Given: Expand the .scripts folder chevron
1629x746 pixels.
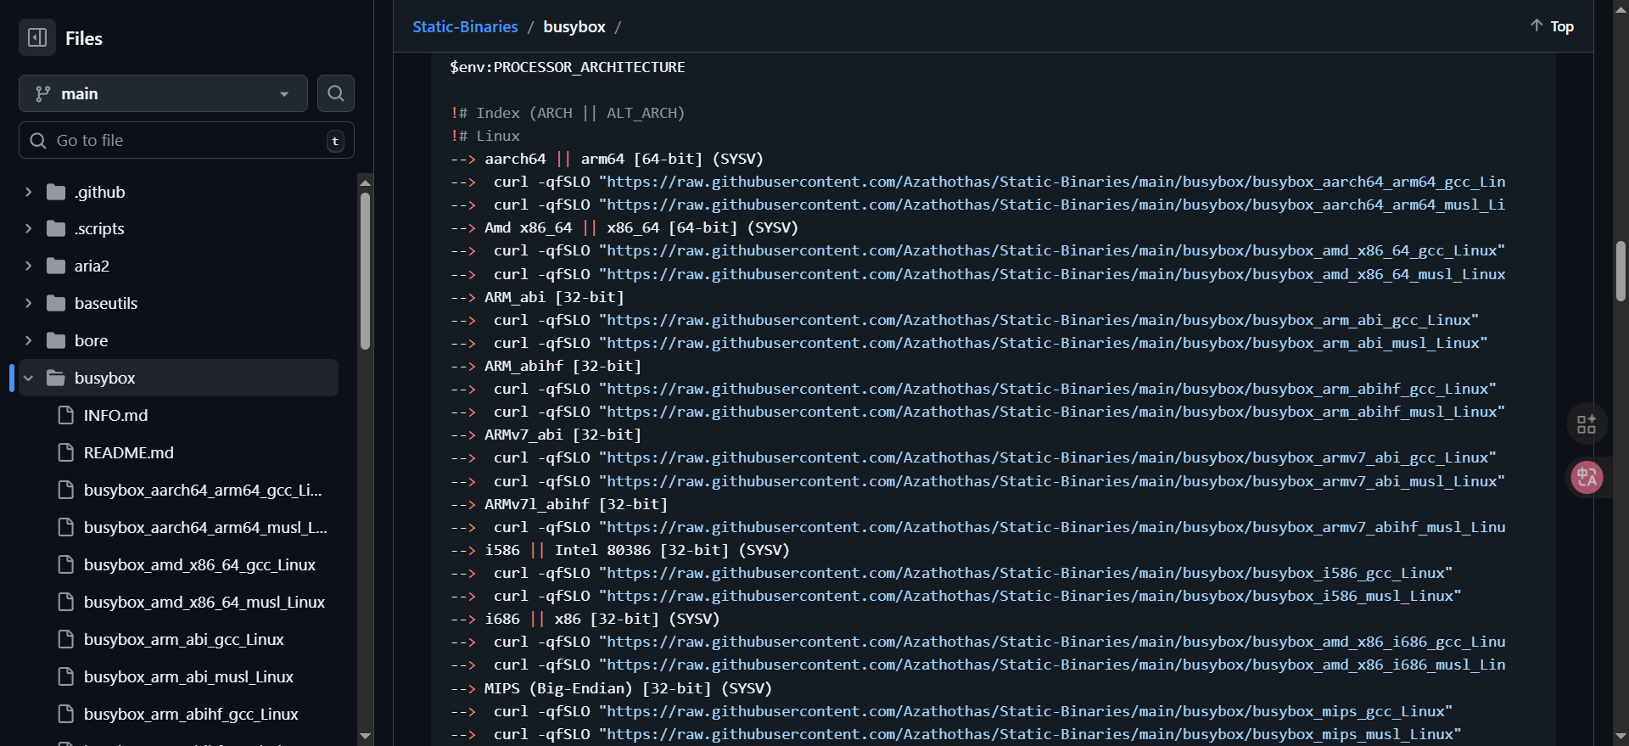Looking at the screenshot, I should coord(28,228).
